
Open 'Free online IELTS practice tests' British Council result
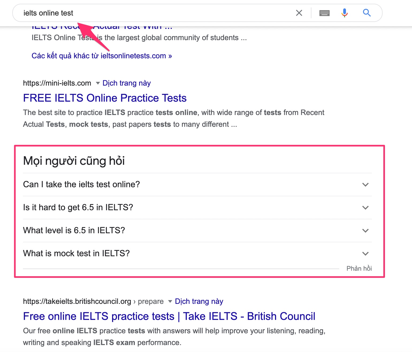tap(169, 316)
